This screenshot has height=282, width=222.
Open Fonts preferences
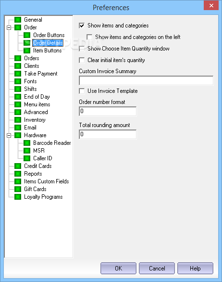(x=30, y=81)
